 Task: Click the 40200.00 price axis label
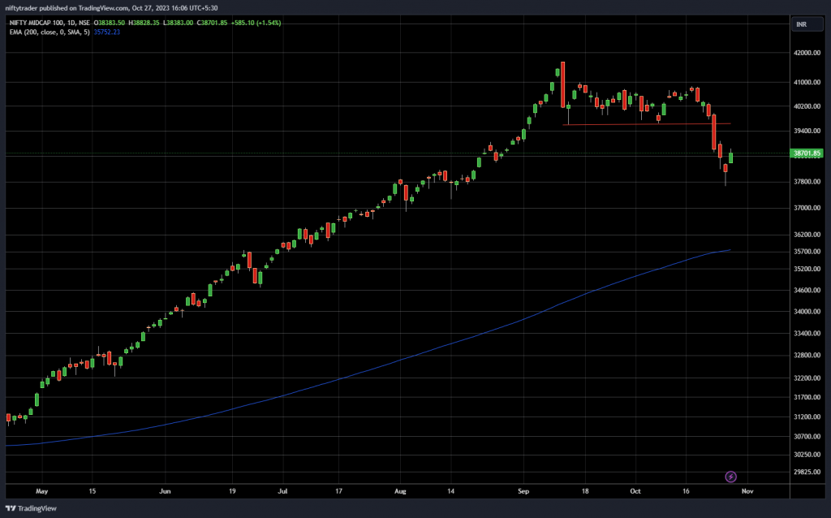pyautogui.click(x=807, y=106)
